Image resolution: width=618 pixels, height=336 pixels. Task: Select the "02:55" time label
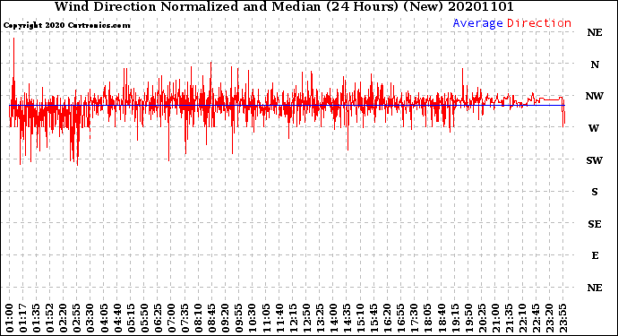click(77, 318)
